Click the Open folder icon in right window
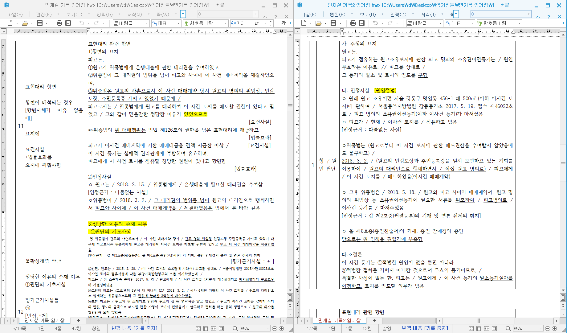 [318, 23]
